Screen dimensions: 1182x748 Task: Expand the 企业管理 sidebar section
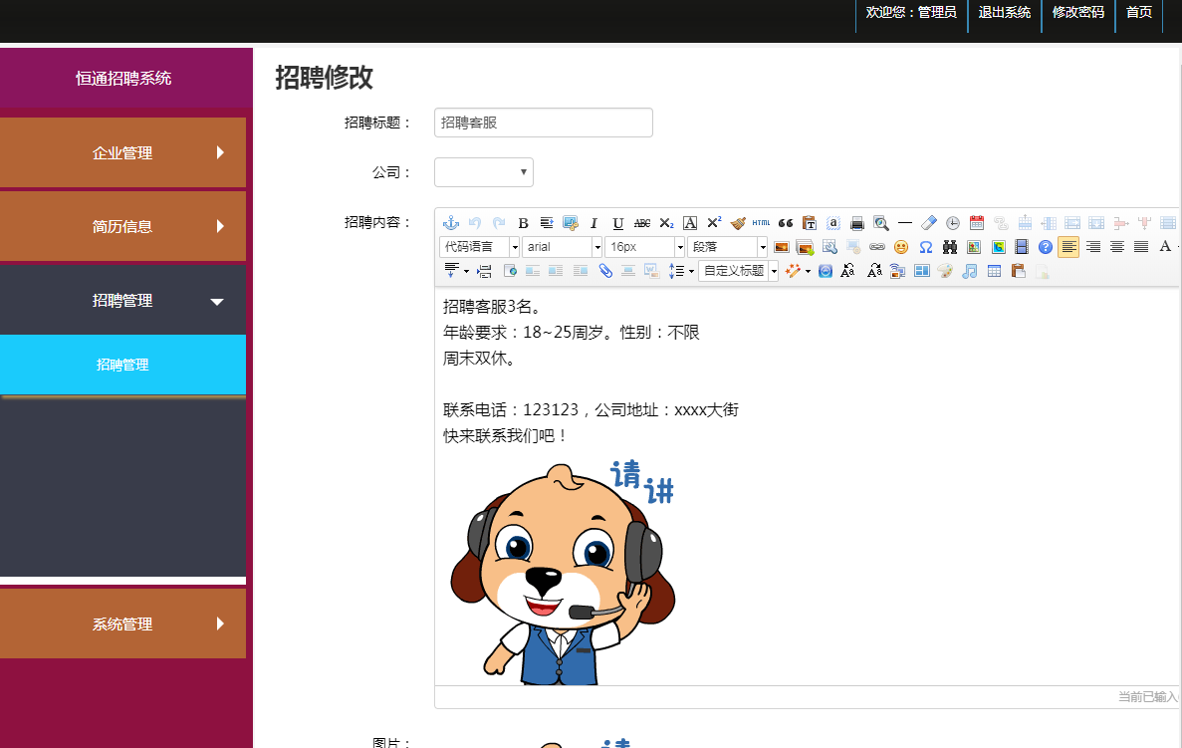(x=122, y=152)
